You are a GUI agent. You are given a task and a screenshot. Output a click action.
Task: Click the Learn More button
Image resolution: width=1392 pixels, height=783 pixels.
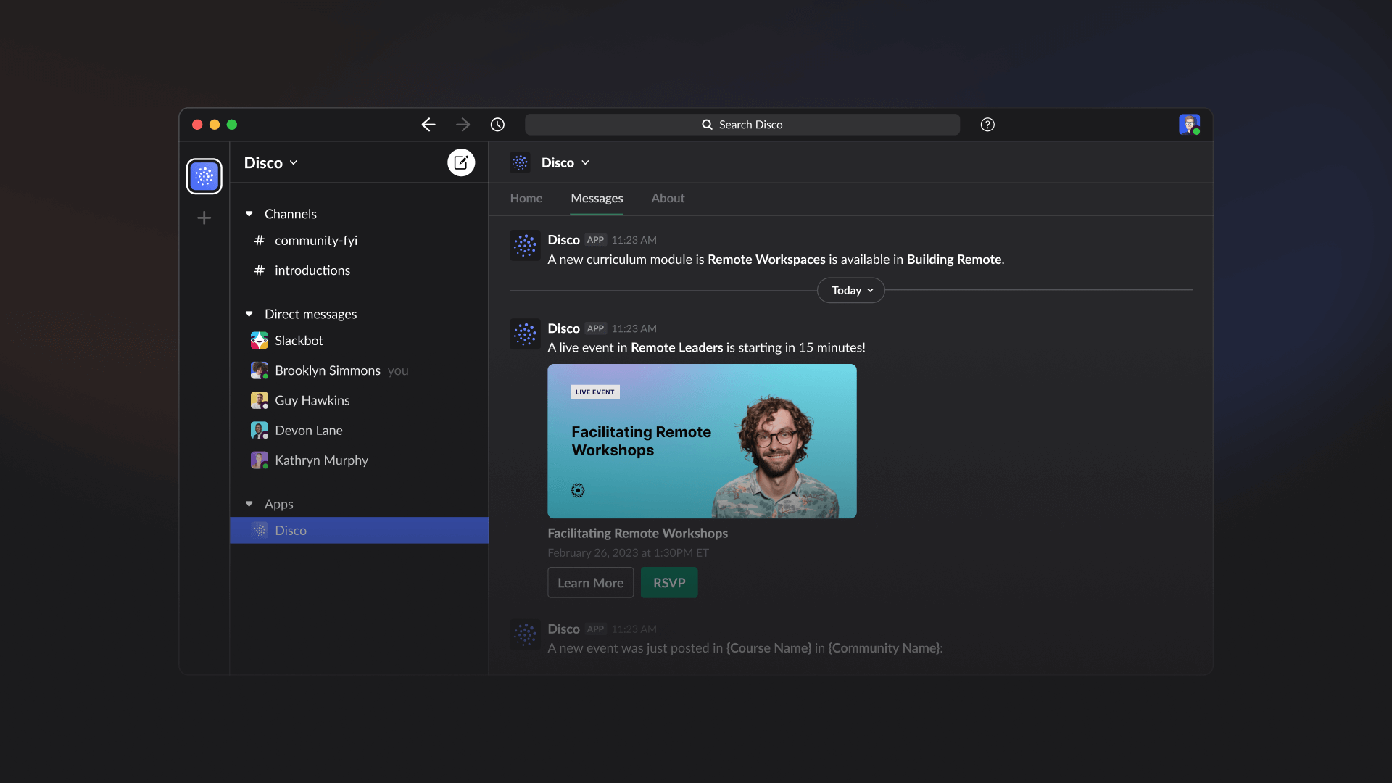(590, 583)
